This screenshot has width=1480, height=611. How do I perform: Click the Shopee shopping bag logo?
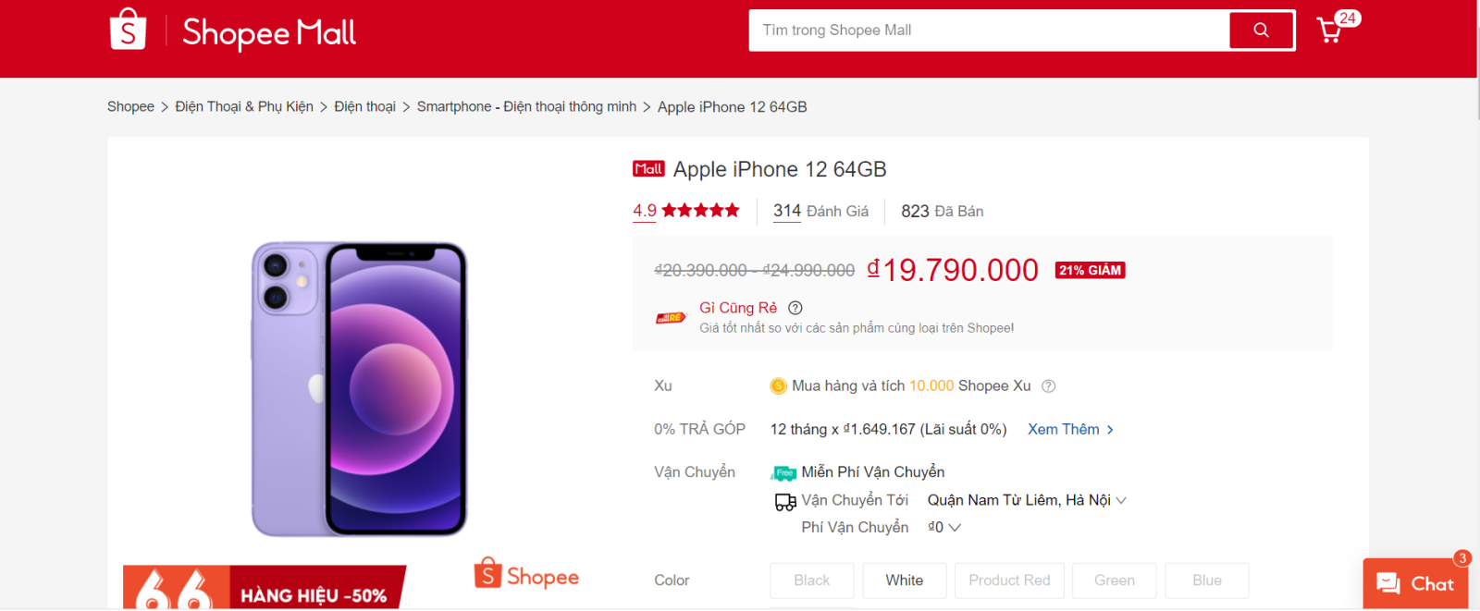[x=128, y=30]
